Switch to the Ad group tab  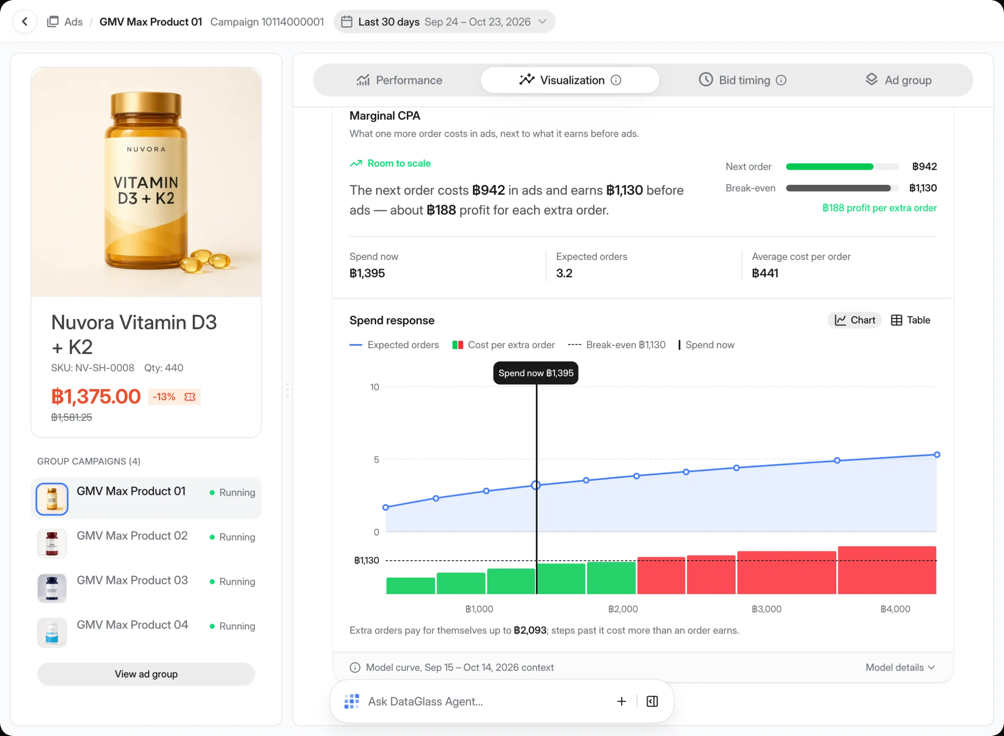898,80
